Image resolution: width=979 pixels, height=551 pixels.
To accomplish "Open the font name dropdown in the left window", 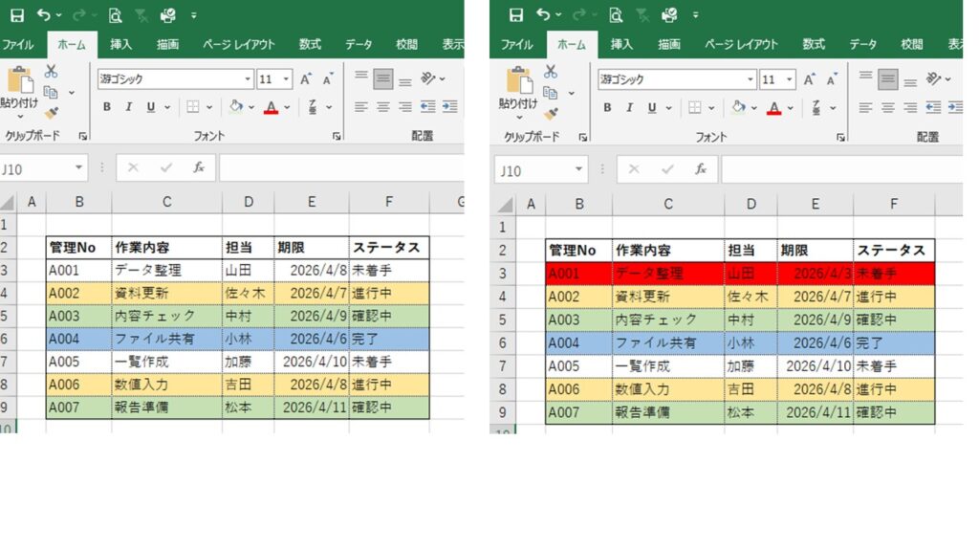I will click(248, 79).
